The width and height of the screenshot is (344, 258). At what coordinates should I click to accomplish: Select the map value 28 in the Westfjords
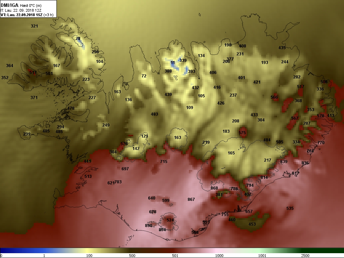click(78, 39)
